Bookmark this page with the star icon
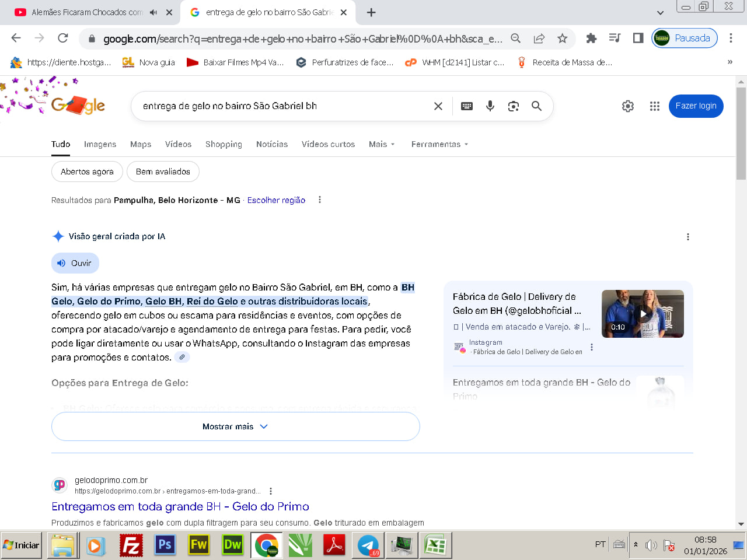 click(562, 38)
